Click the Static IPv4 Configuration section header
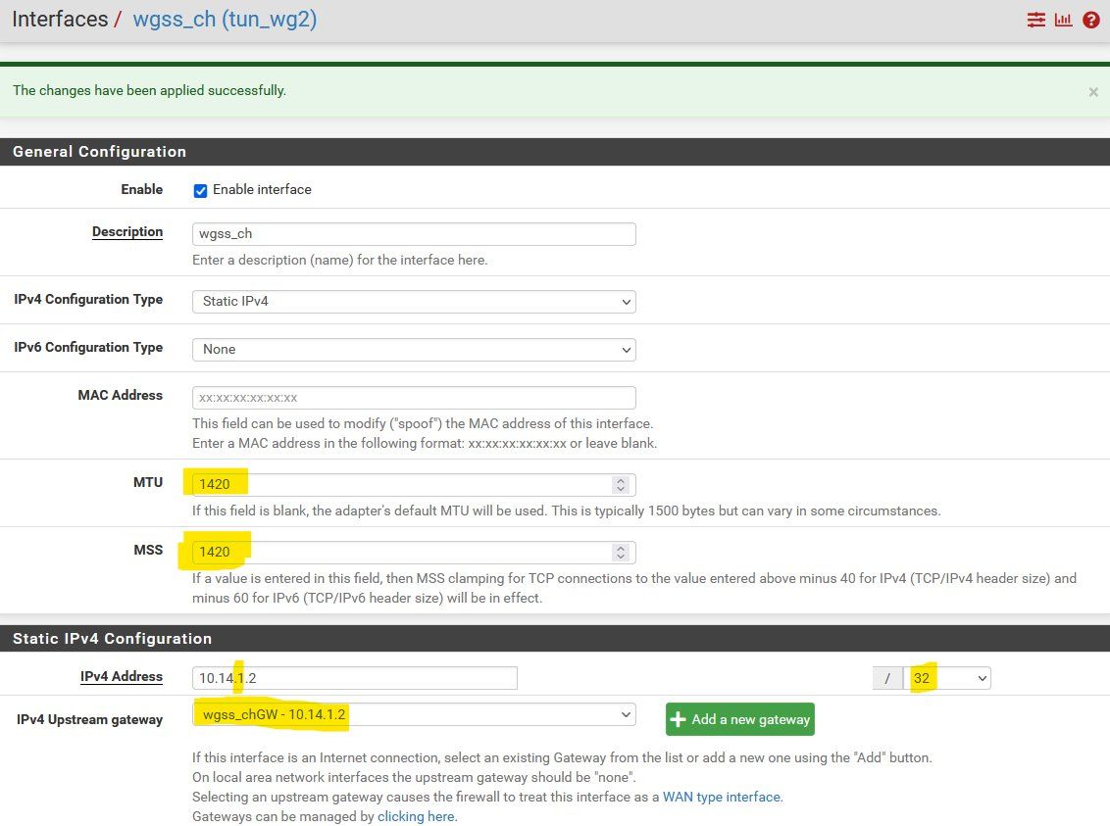1110x826 pixels. tap(555, 639)
